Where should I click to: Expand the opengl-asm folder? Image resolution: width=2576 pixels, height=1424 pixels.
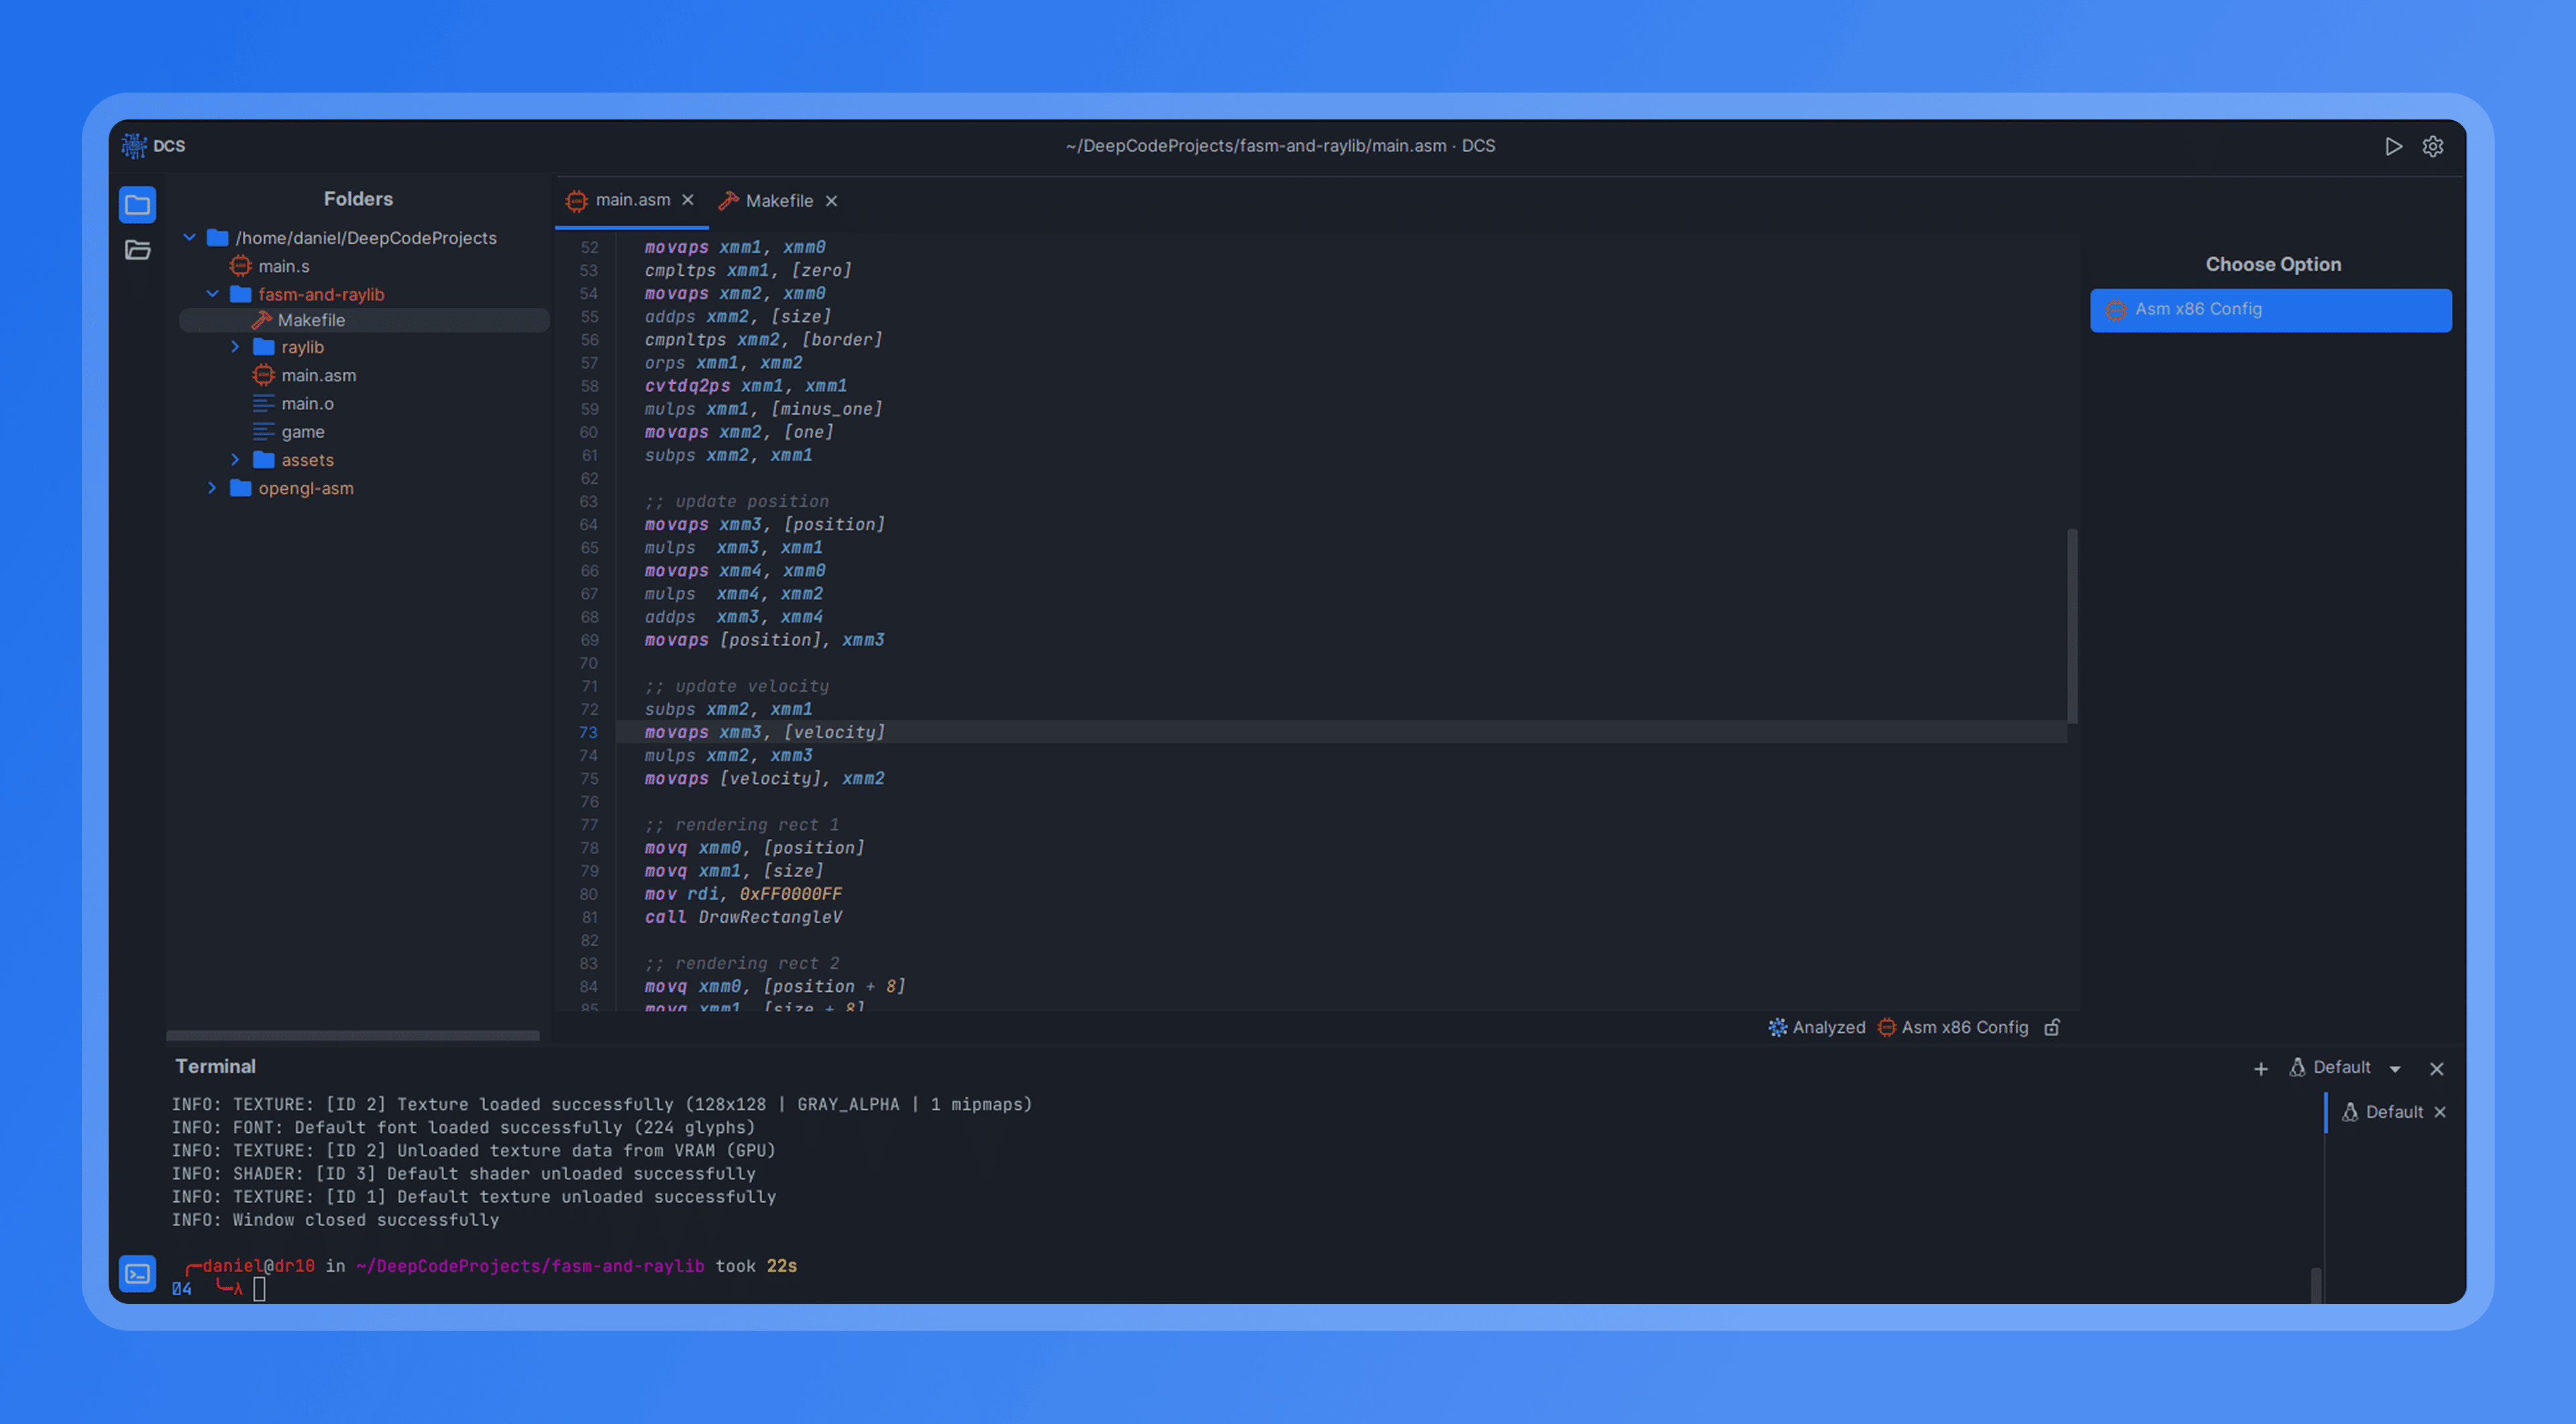[x=212, y=488]
